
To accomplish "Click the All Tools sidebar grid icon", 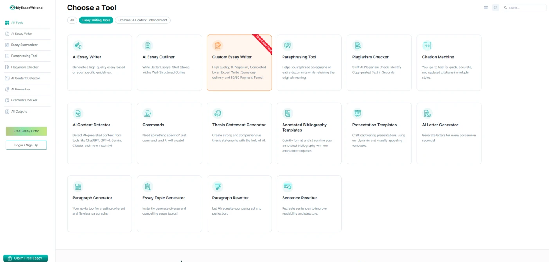I will pyautogui.click(x=7, y=23).
